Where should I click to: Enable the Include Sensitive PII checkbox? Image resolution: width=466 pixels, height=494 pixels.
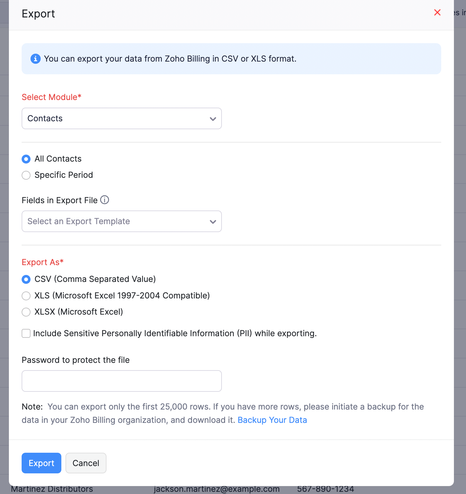pyautogui.click(x=26, y=333)
